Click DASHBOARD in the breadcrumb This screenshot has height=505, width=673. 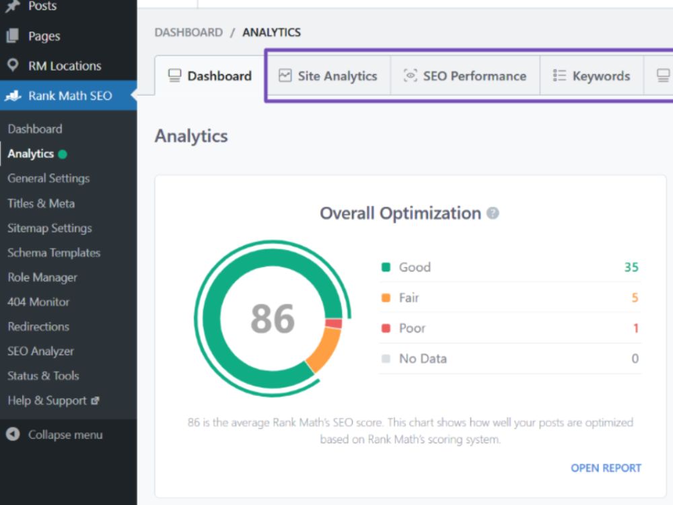pyautogui.click(x=188, y=32)
